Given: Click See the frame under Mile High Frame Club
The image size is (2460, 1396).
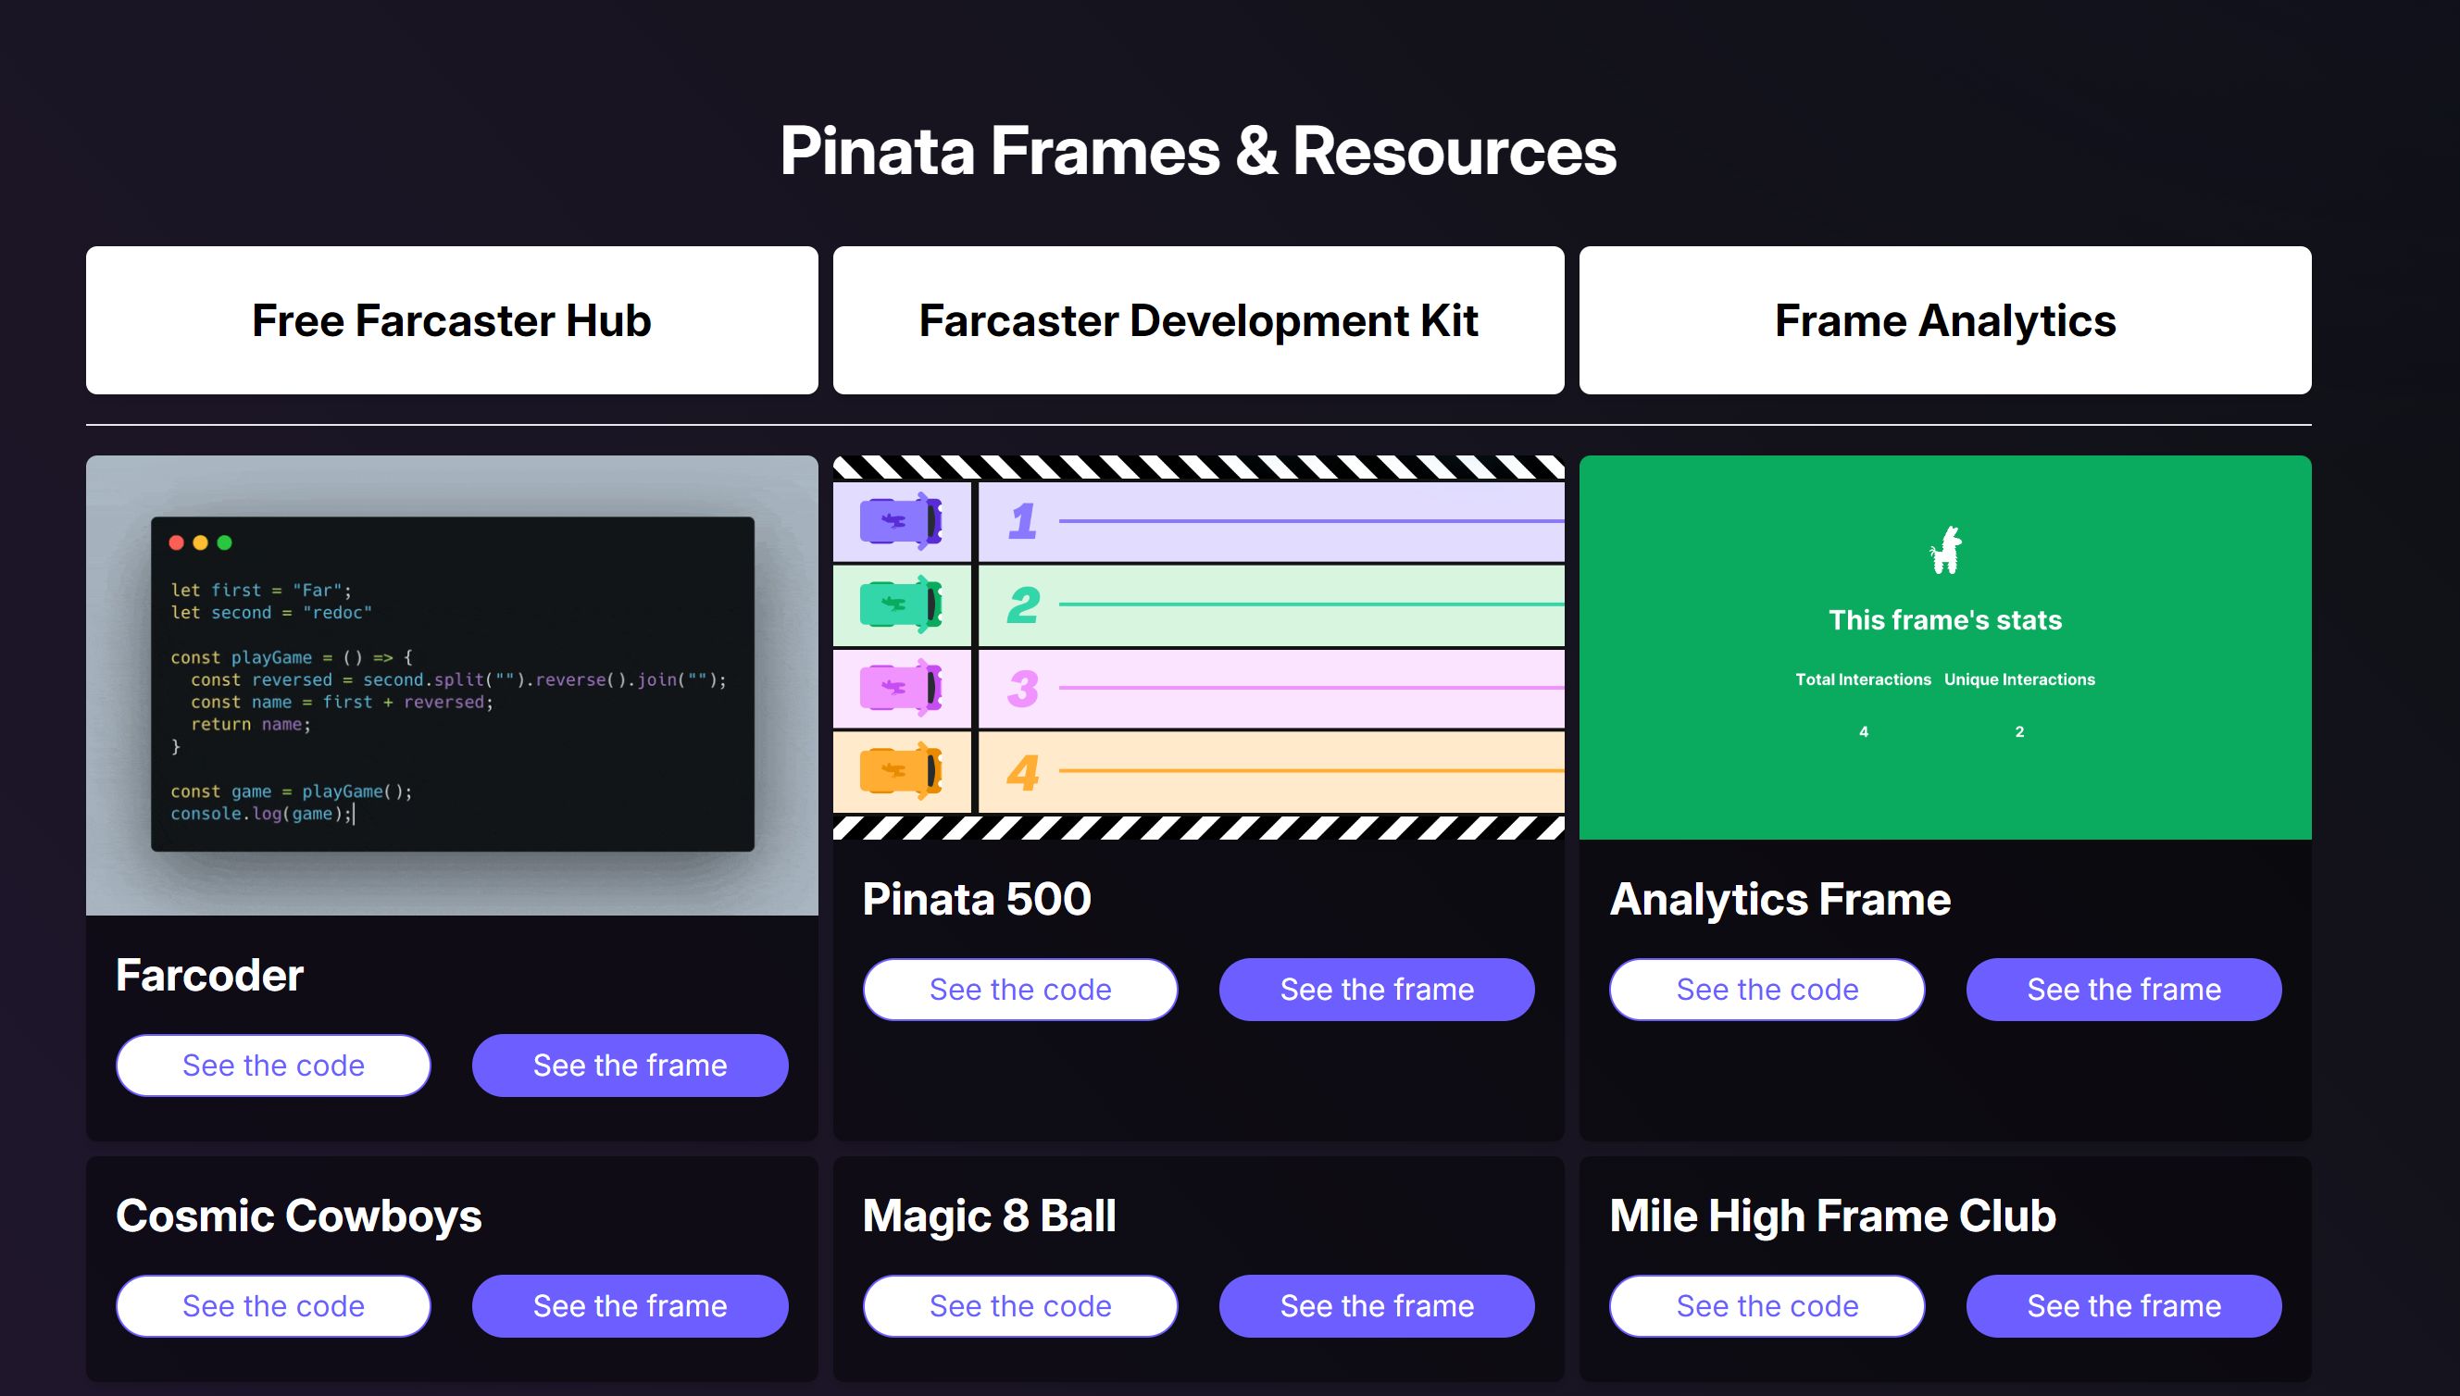Looking at the screenshot, I should [2124, 1306].
